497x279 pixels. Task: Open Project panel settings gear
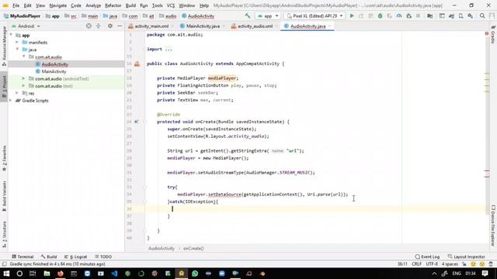pos(110,26)
